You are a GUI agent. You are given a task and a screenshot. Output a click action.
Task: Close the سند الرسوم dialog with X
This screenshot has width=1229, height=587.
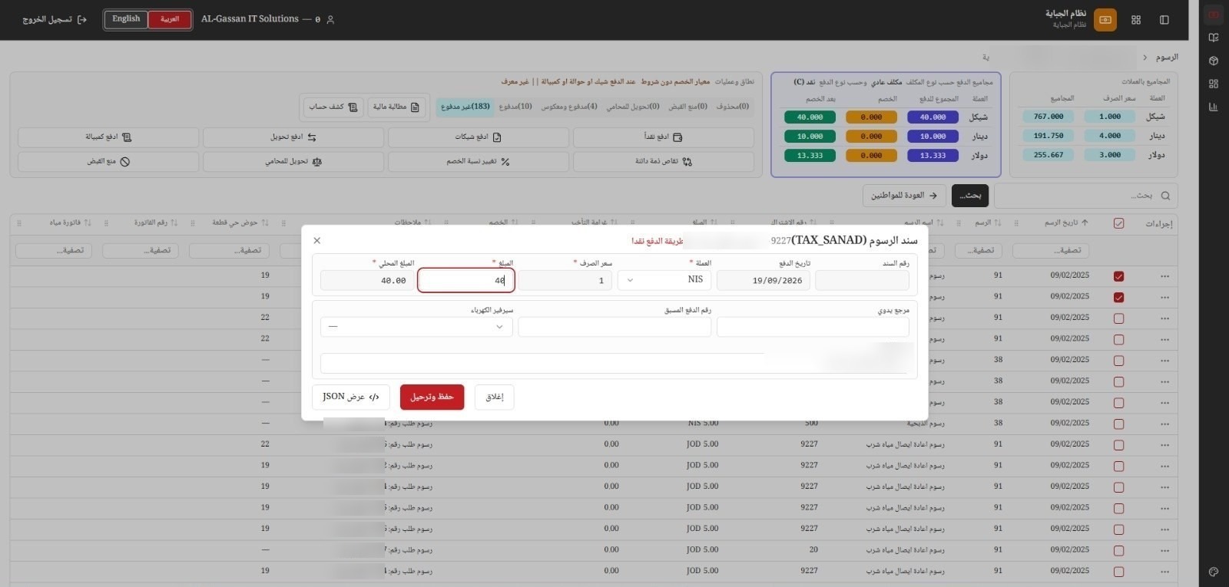tap(316, 241)
